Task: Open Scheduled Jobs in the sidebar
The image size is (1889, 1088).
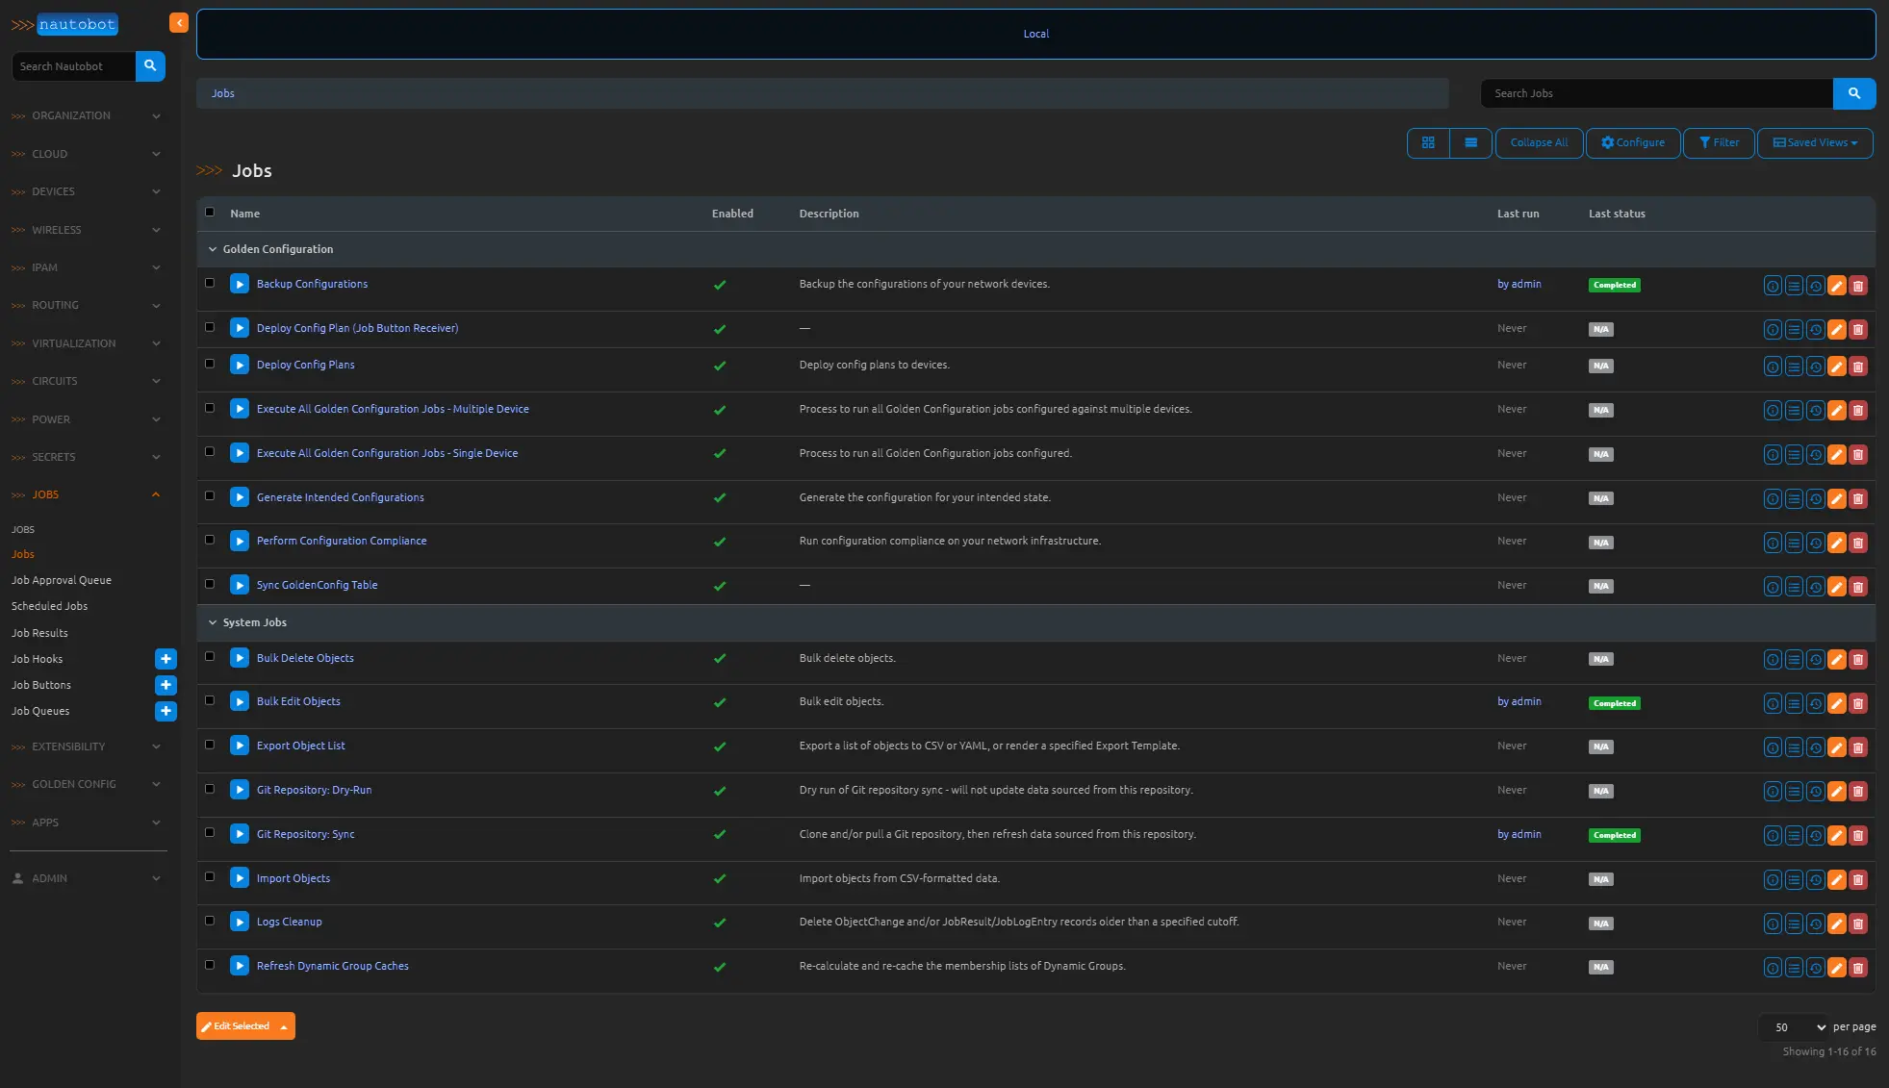Action: point(49,606)
